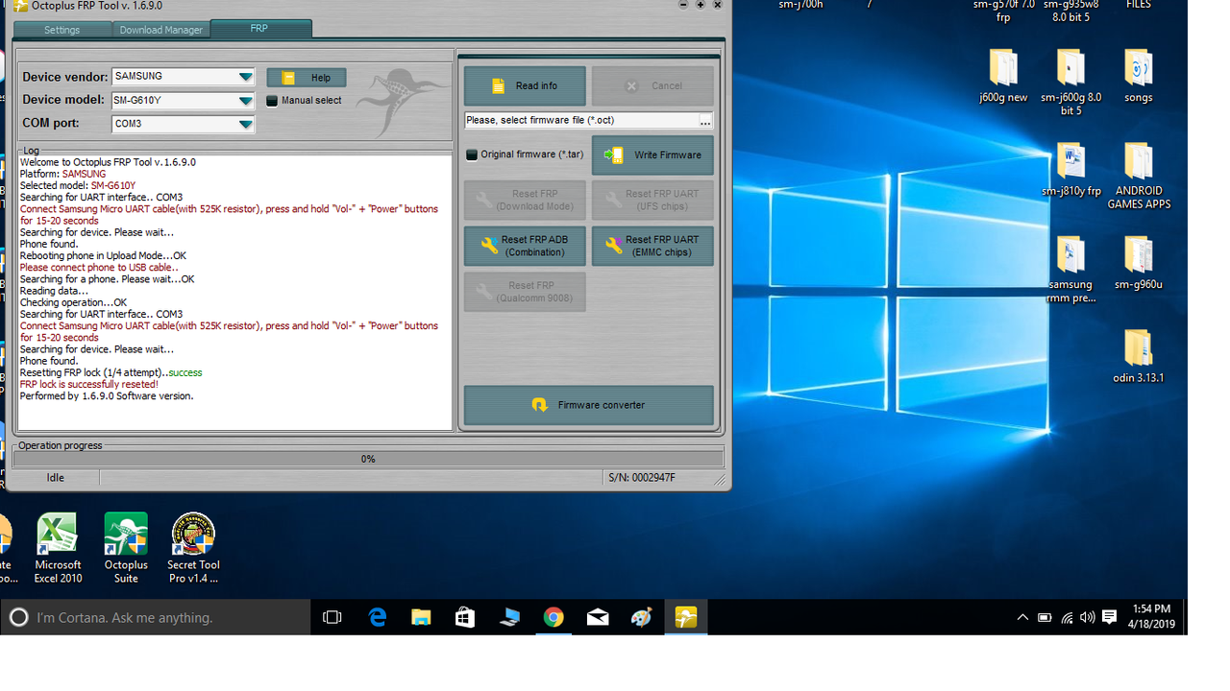Select Octoplus FRP Tool taskbar icon

[686, 617]
